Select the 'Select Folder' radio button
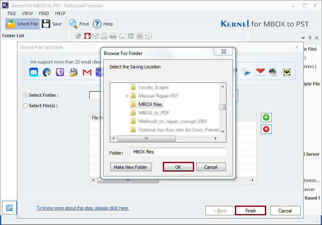 coord(26,95)
